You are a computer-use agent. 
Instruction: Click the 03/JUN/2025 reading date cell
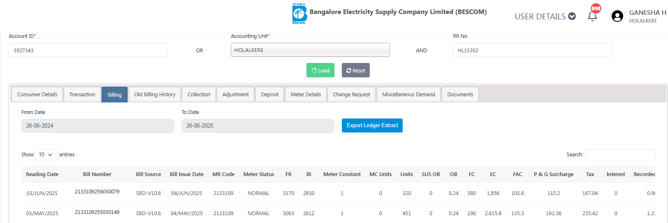42,193
